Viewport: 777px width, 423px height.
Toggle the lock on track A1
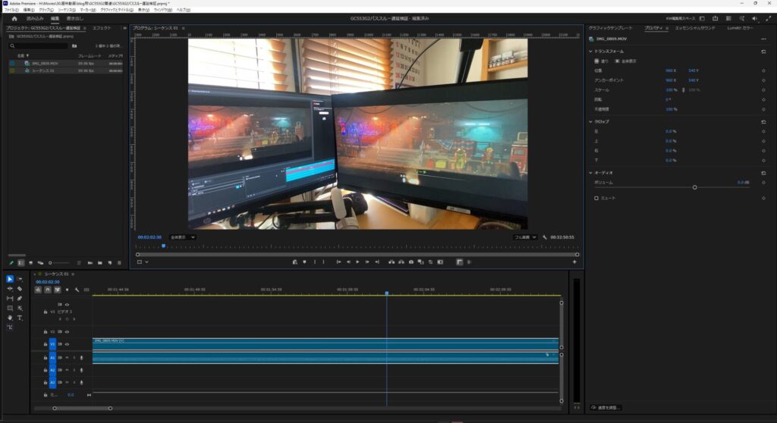click(x=45, y=357)
